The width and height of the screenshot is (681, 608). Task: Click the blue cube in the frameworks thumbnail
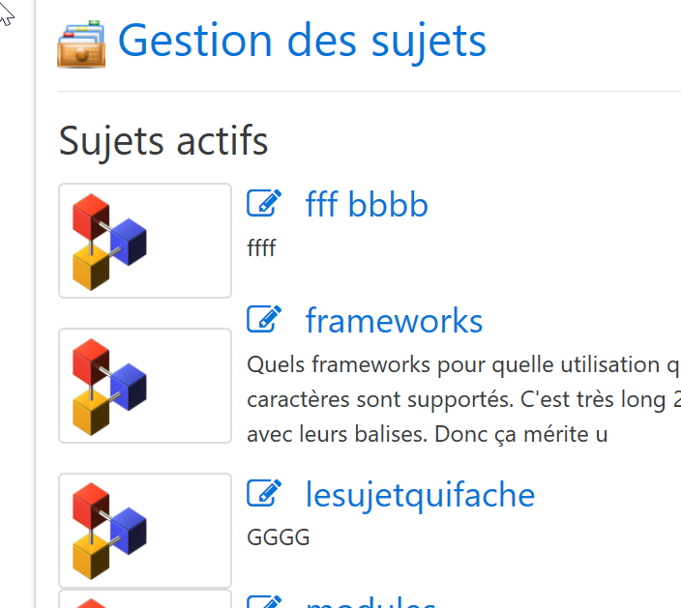[129, 387]
